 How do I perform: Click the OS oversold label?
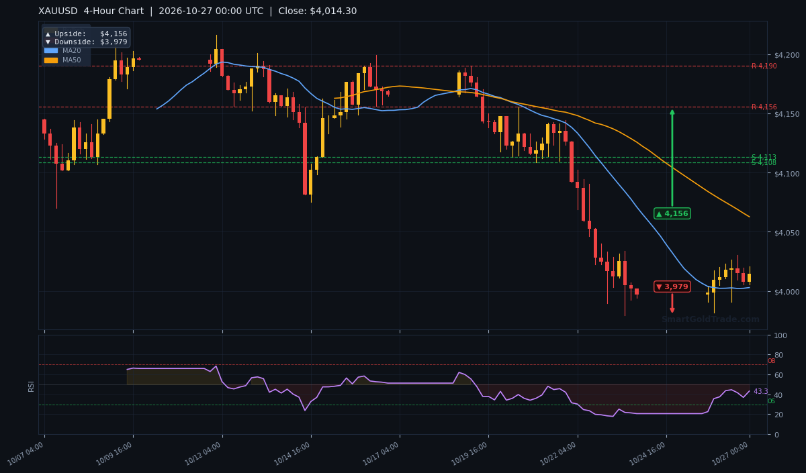click(771, 401)
